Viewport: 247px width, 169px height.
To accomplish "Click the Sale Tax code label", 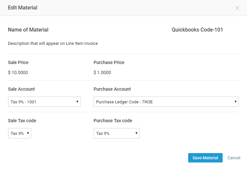I will pos(22,121).
